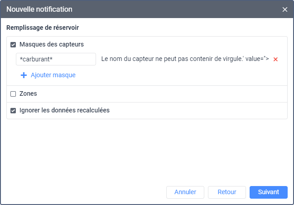
Task: Click the empty area below the options panel
Action: pyautogui.click(x=147, y=149)
